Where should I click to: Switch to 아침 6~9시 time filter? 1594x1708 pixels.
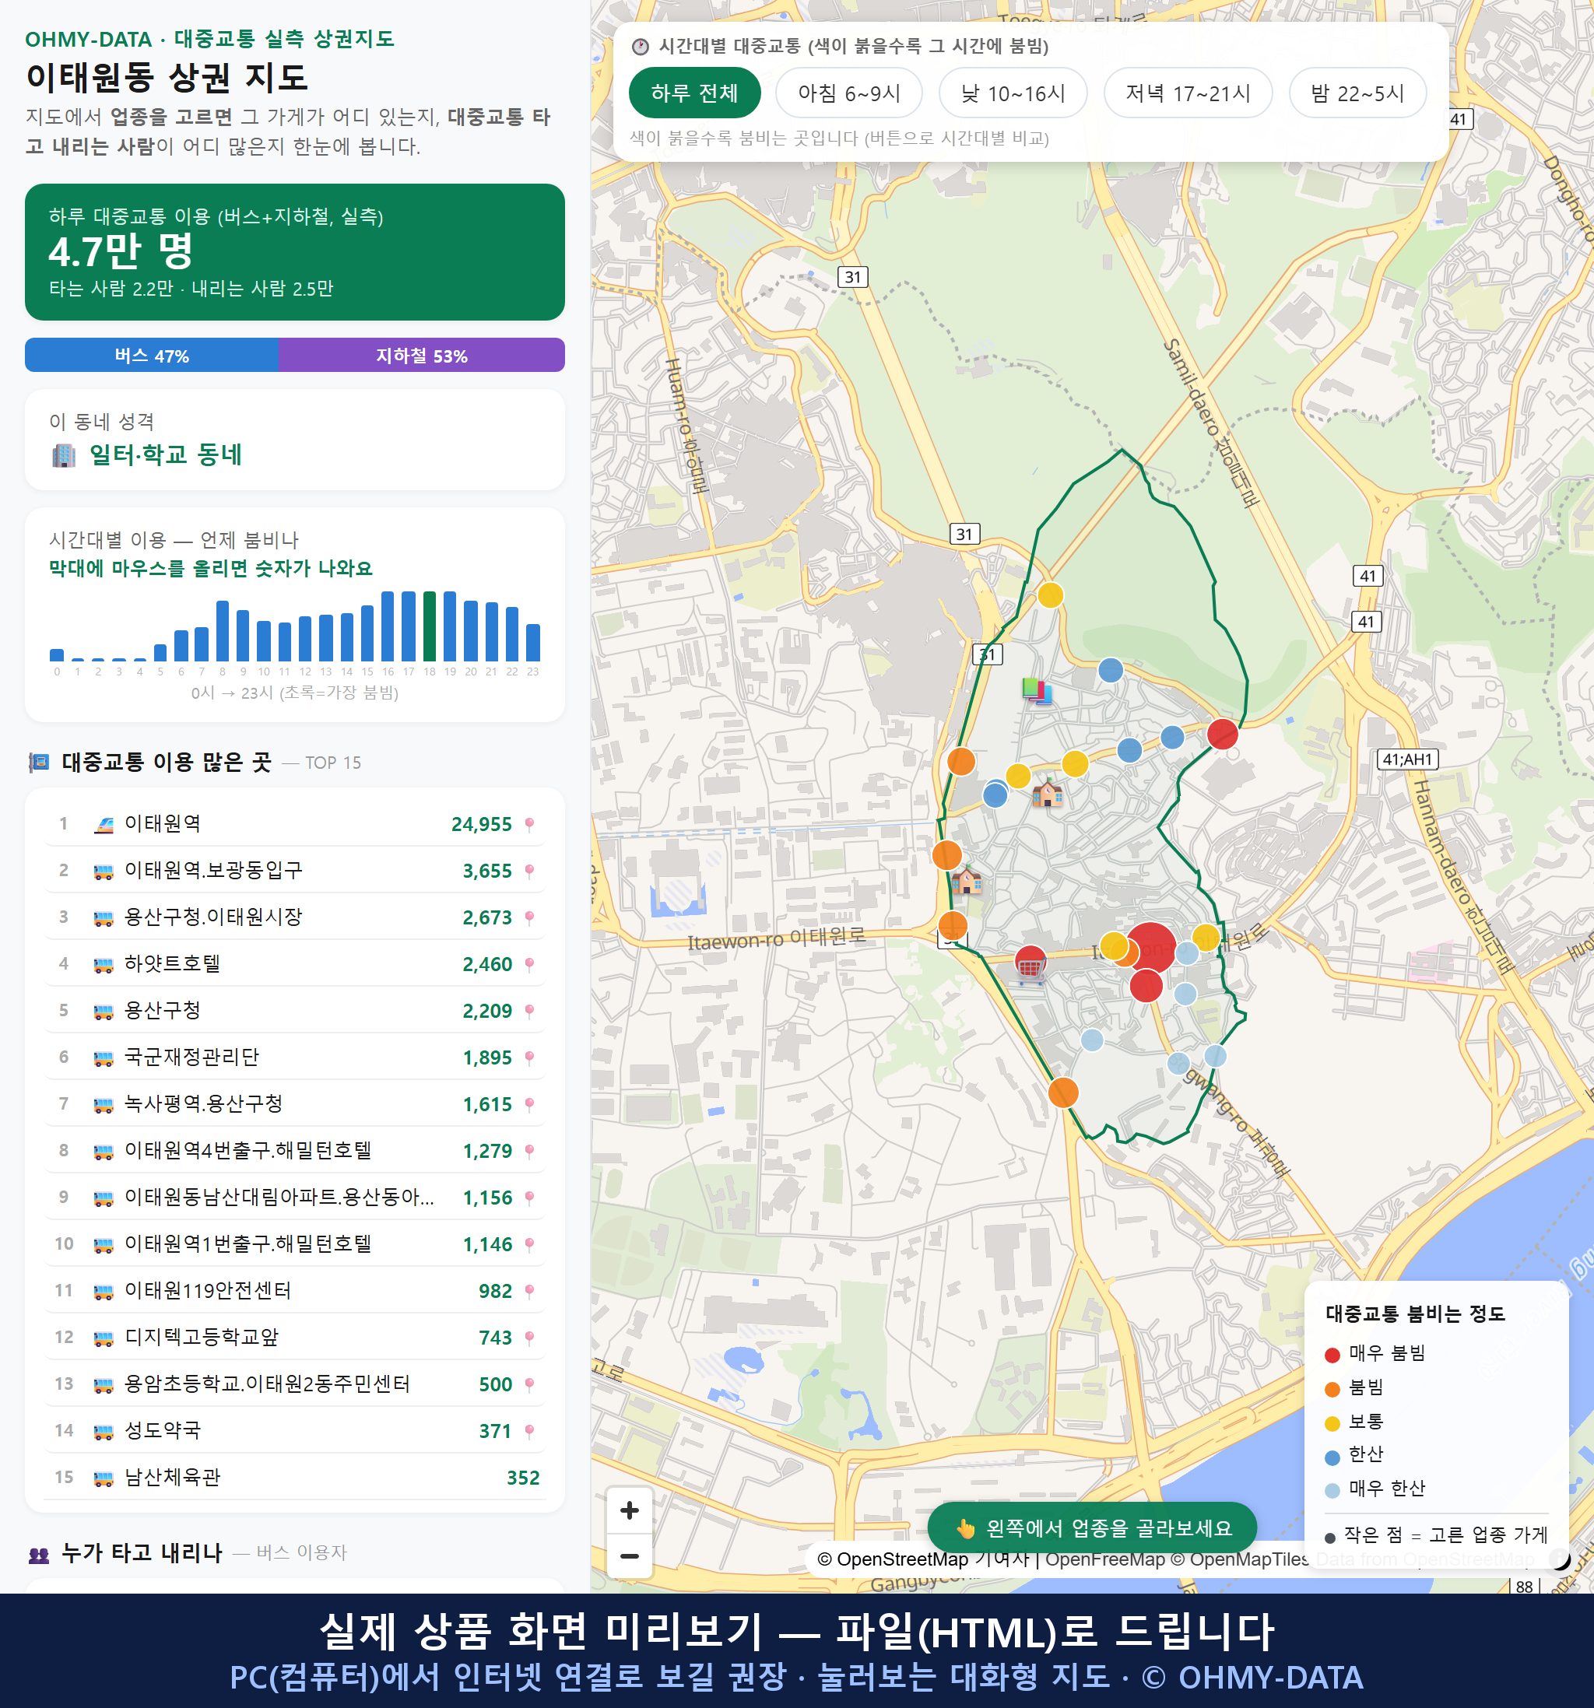pyautogui.click(x=848, y=93)
